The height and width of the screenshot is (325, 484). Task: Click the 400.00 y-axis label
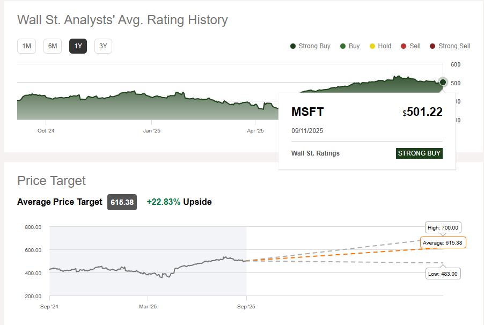coord(33,274)
